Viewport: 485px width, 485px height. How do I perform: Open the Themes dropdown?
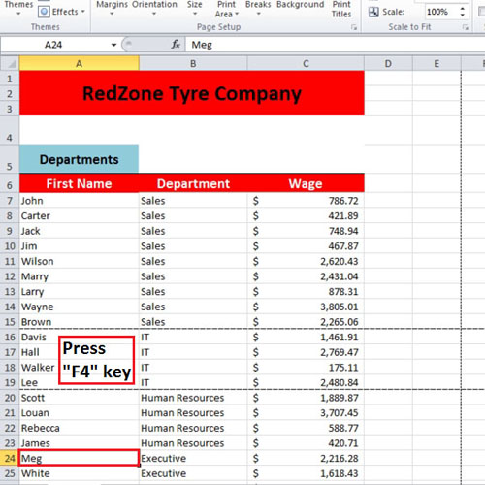pyautogui.click(x=18, y=8)
